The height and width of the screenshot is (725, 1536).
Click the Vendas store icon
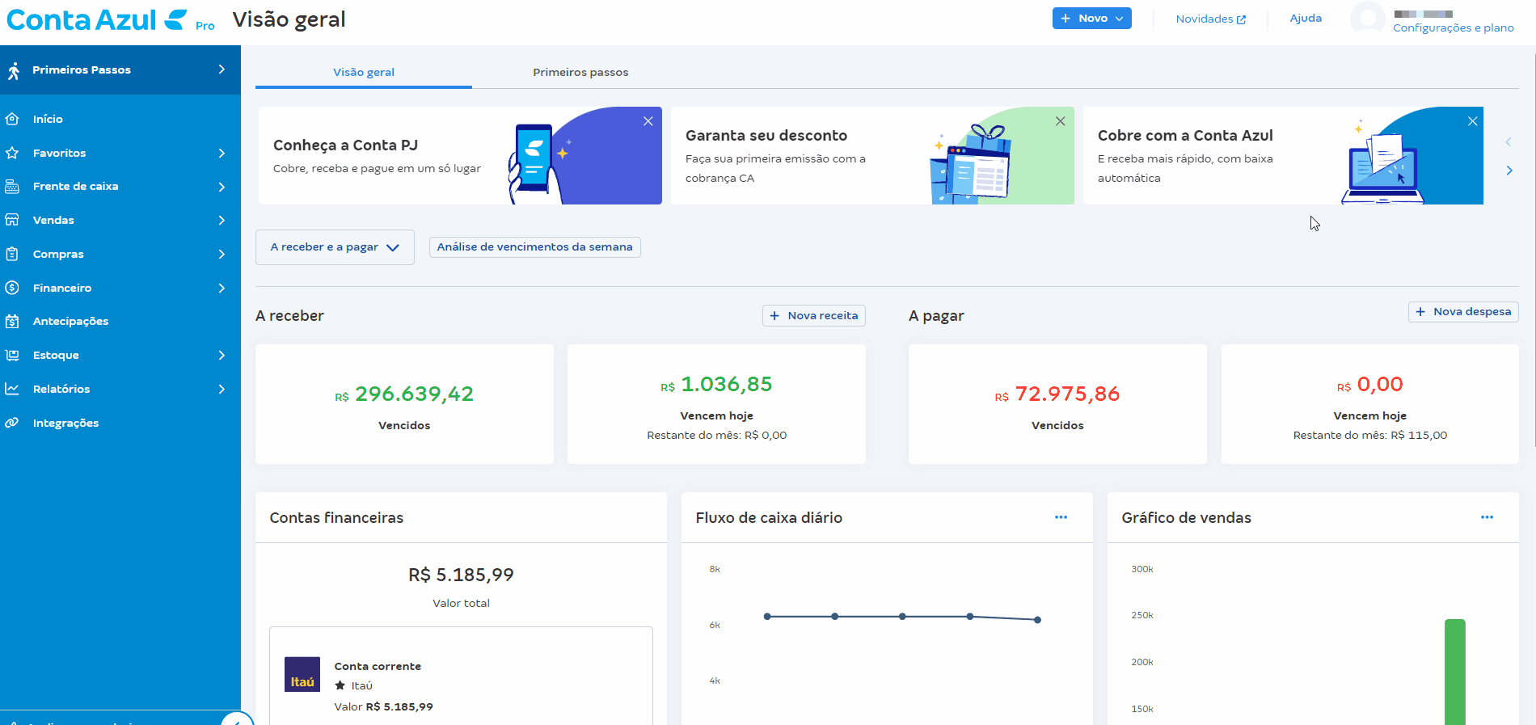click(12, 220)
